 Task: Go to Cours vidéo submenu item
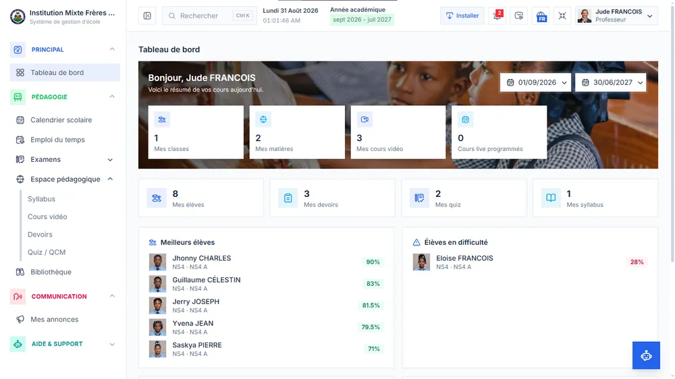coord(47,217)
